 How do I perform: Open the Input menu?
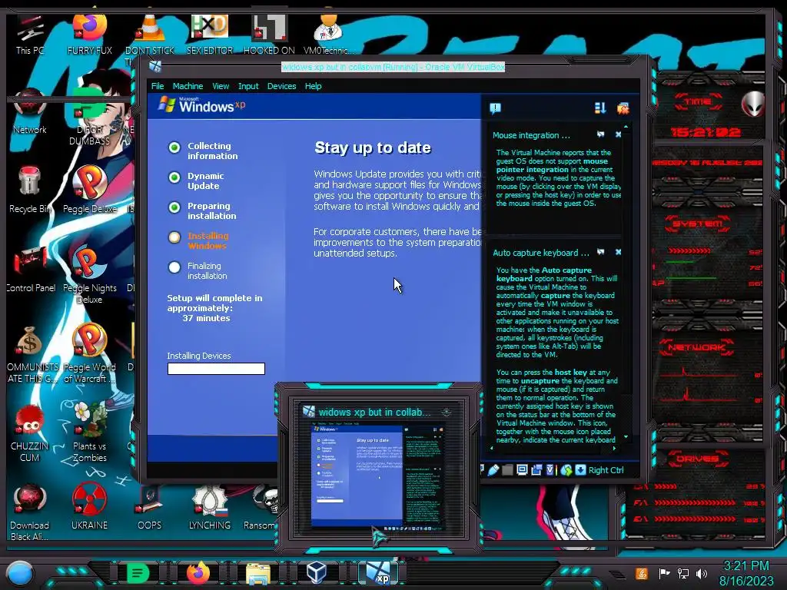point(248,86)
